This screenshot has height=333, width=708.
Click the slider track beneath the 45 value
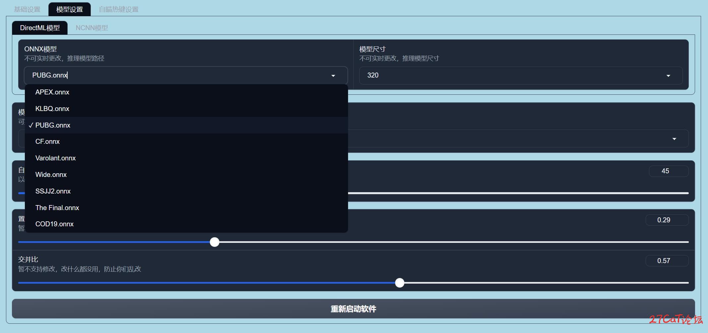[x=518, y=193]
